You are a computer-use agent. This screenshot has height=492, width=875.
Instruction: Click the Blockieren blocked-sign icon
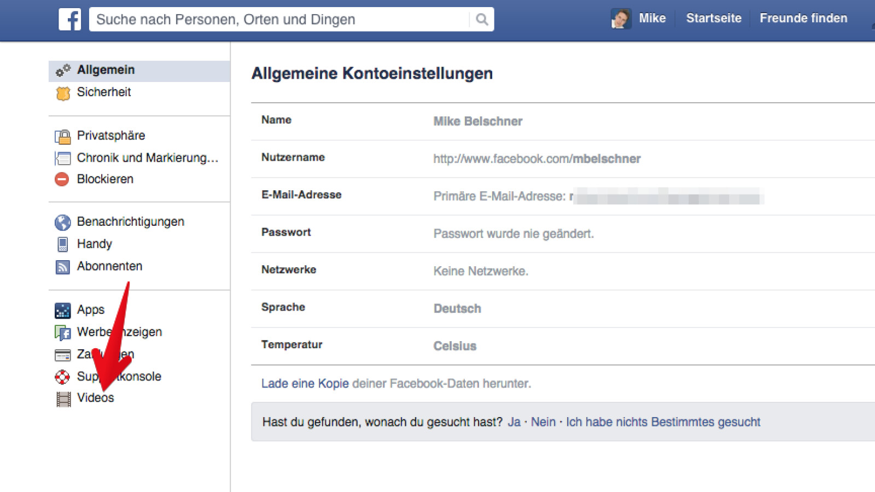(x=62, y=179)
